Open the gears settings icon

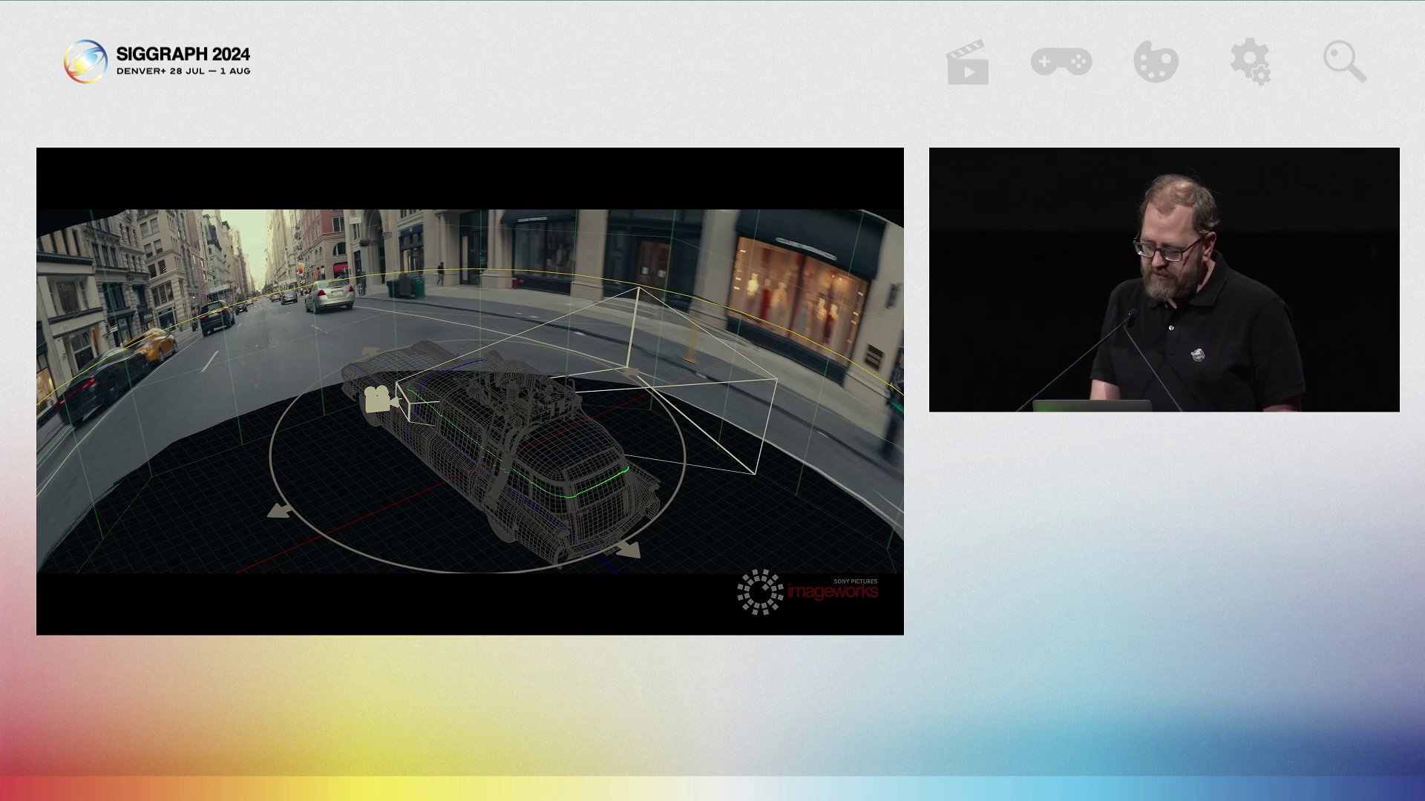coord(1250,62)
